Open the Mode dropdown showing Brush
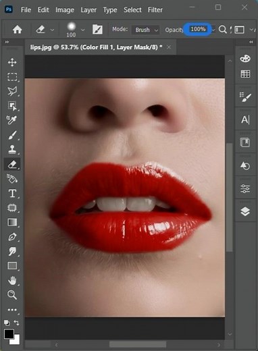Viewport: 258px width, 351px height. point(146,30)
